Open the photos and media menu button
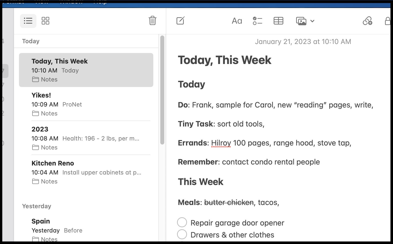 click(x=301, y=21)
